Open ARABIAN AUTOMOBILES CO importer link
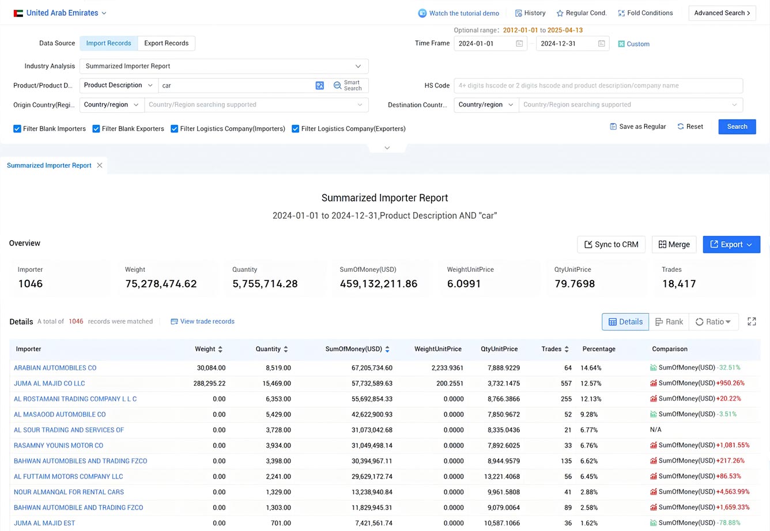The width and height of the screenshot is (770, 531). point(55,367)
